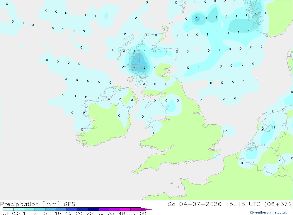
Task: Select the 20–25 mm legend color box
Action: [83, 209]
